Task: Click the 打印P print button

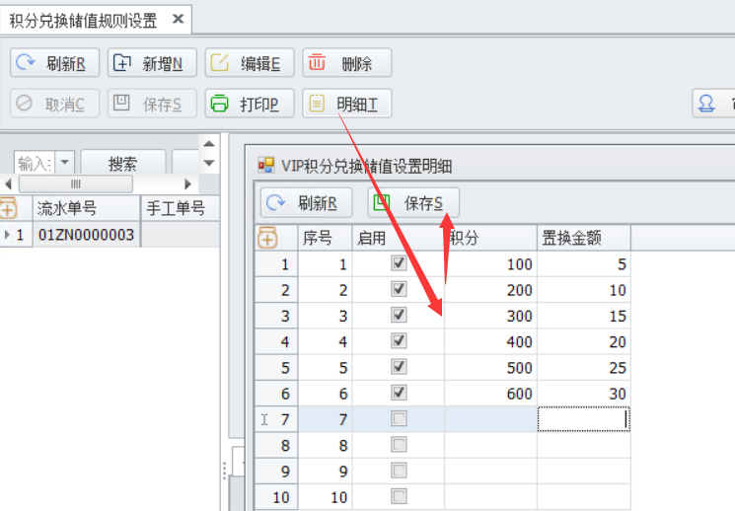Action: click(249, 104)
